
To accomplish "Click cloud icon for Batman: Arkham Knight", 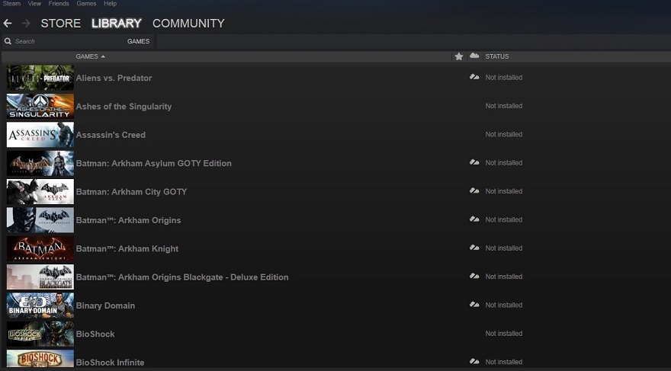I will click(474, 248).
